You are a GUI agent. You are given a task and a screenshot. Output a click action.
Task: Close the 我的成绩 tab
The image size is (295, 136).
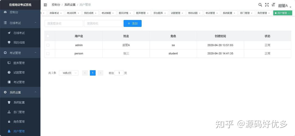click(96, 13)
